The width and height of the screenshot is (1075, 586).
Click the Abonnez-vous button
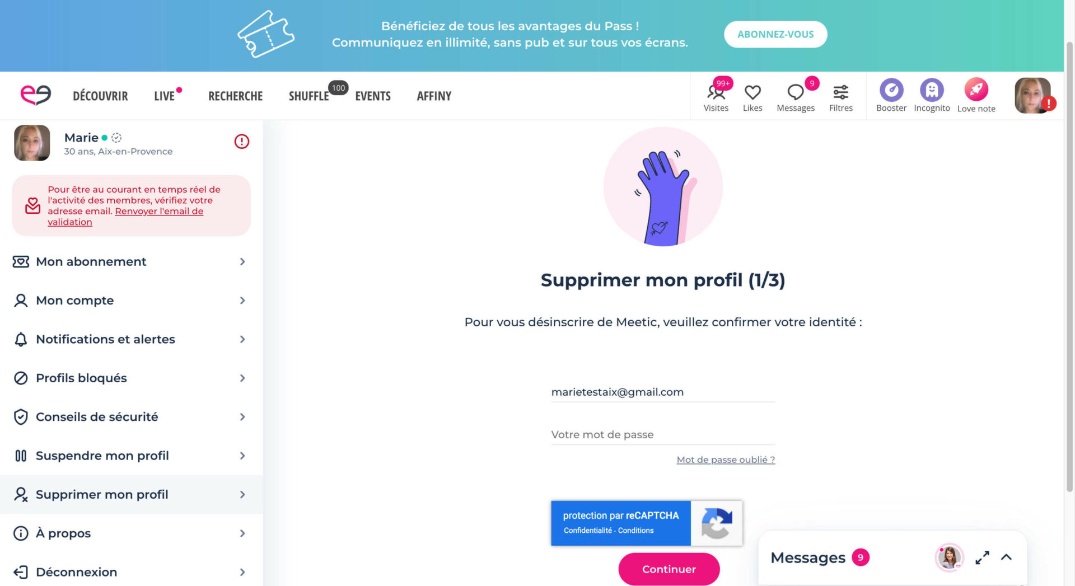pyautogui.click(x=775, y=34)
